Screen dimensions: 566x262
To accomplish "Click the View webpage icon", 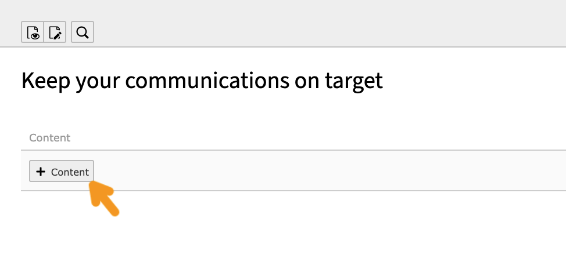I will [x=33, y=32].
